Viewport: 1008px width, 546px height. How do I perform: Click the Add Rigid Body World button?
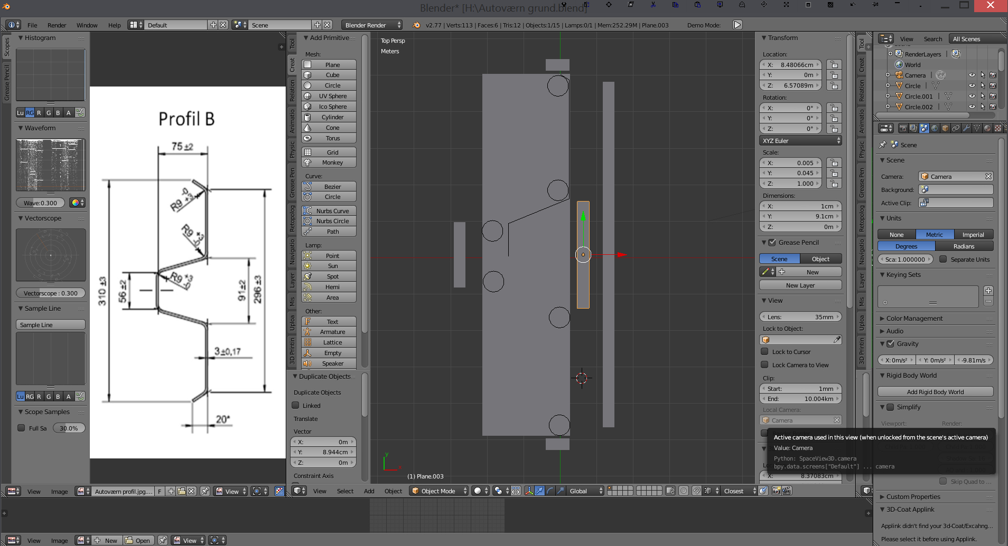click(x=935, y=391)
